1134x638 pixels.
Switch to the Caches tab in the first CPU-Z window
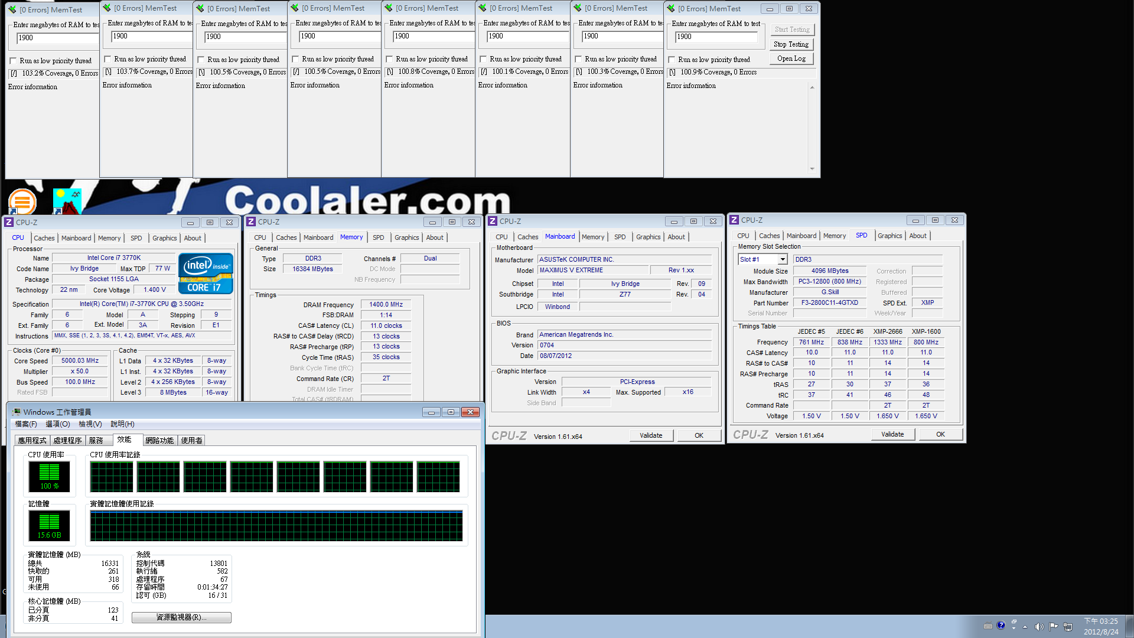[x=44, y=238]
